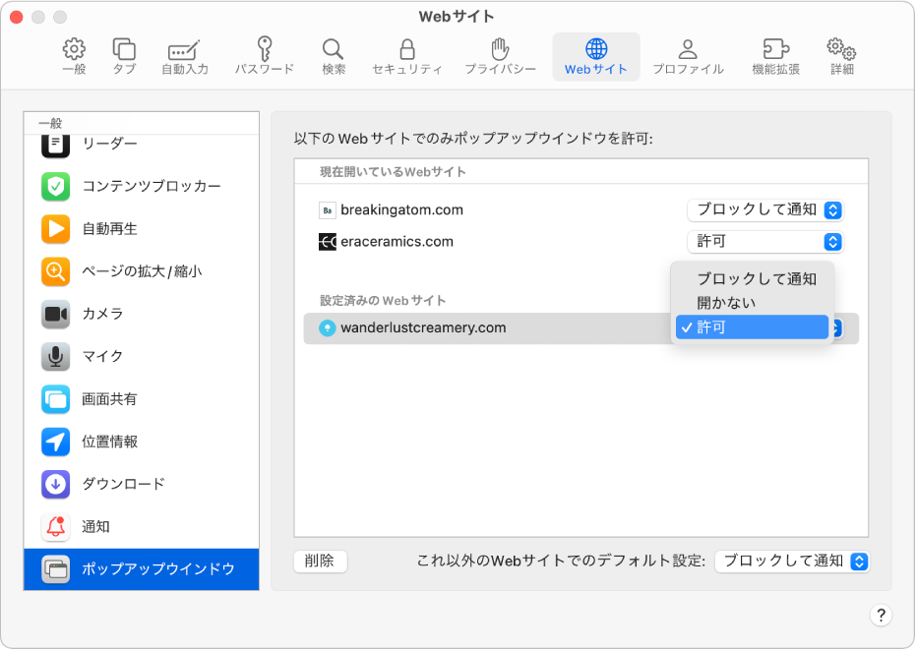The image size is (916, 651).
Task: Click the コンテンツブロッカー label in sidebar
Action: (x=152, y=186)
